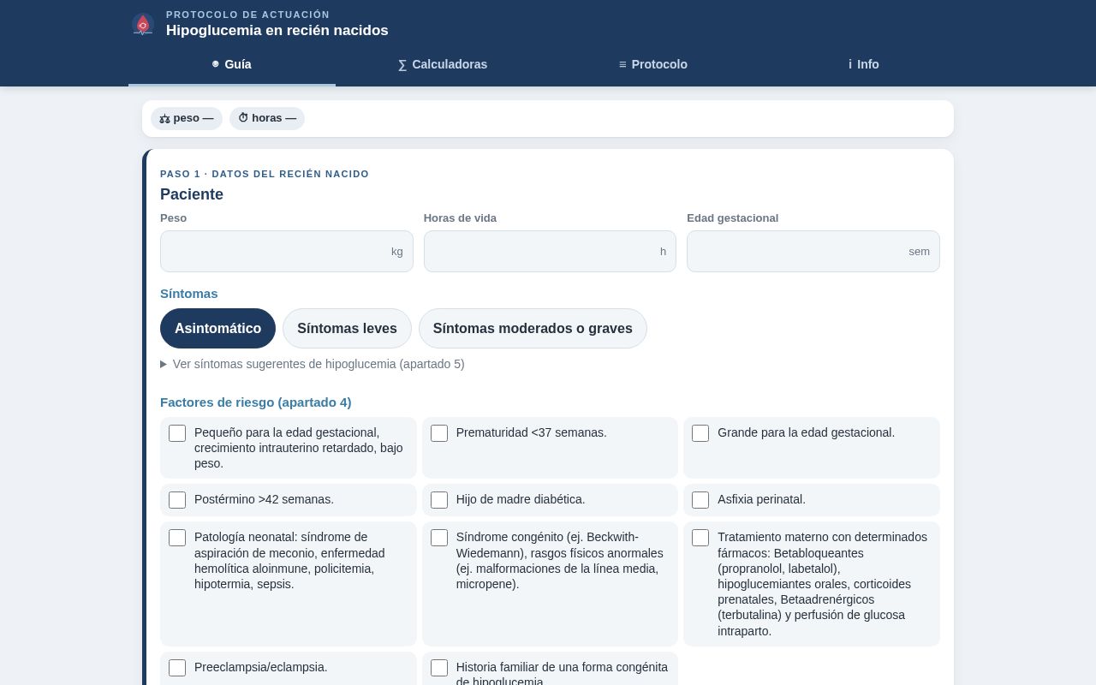This screenshot has width=1096, height=685.
Task: Click the list icon beside Protocolo
Action: click(622, 64)
